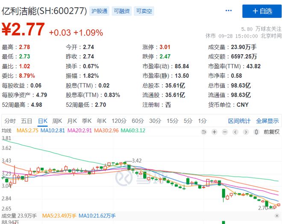
Task: Switch to 分时 chart tab
Action: [10, 121]
